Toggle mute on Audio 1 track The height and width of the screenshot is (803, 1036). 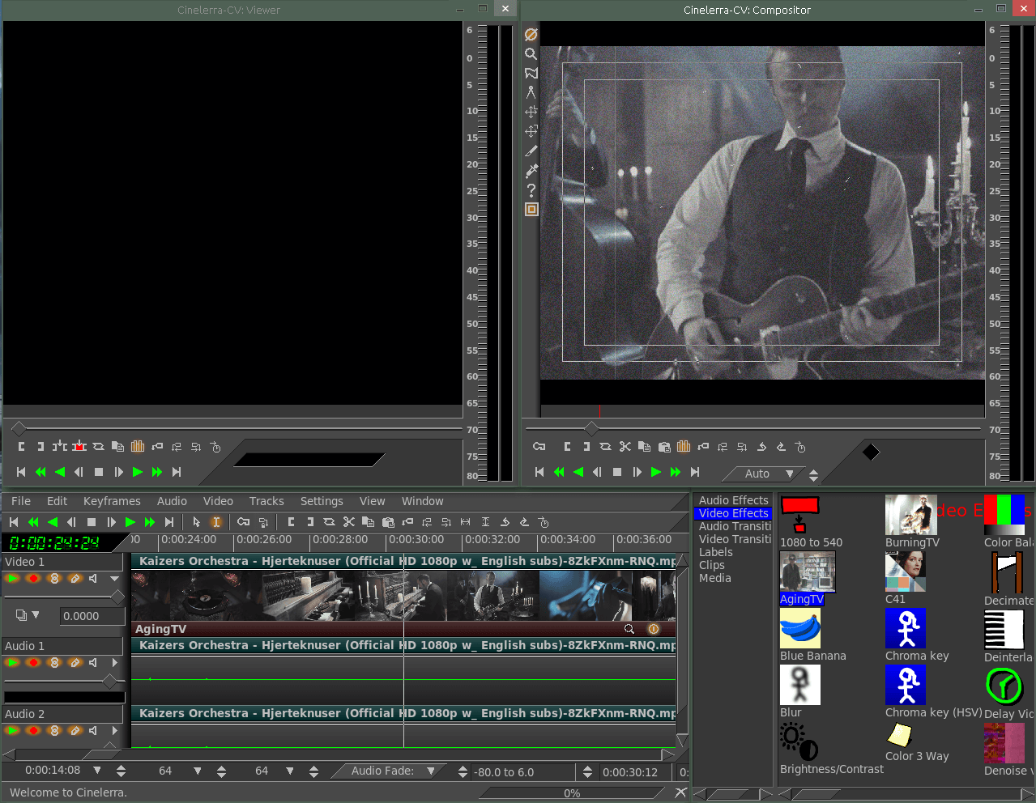coord(94,662)
